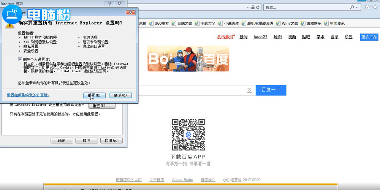This screenshot has height=190, width=380.
Task: Open the Favorites star icon
Action: point(375,7)
